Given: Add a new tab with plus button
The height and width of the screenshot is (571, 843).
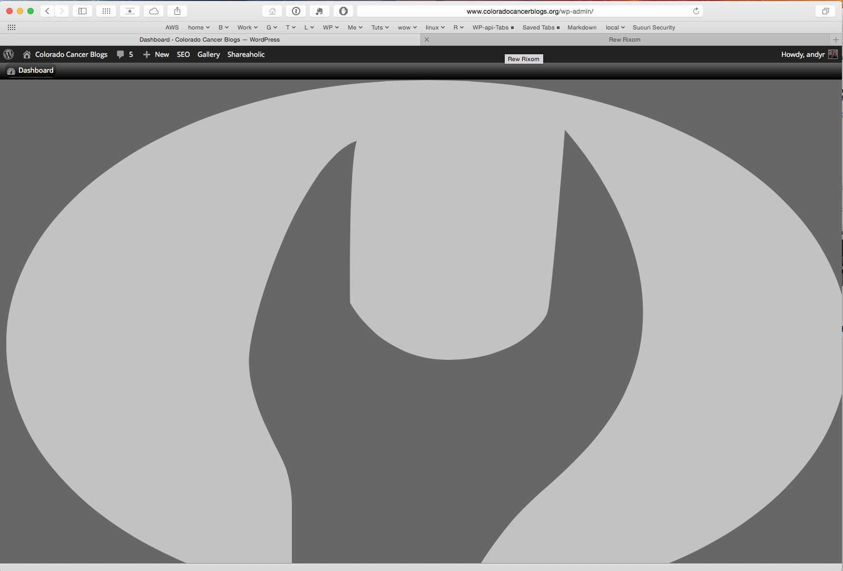Looking at the screenshot, I should point(836,40).
